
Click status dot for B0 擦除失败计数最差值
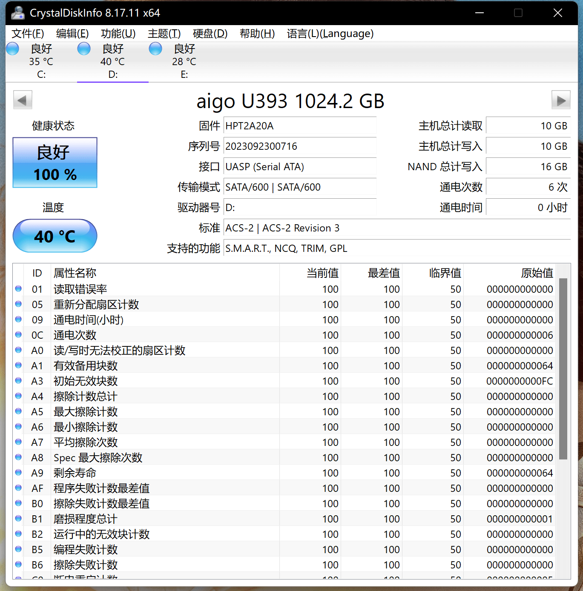click(18, 503)
